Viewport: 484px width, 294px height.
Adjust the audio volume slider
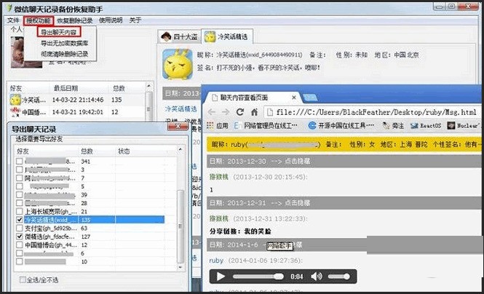(339, 277)
